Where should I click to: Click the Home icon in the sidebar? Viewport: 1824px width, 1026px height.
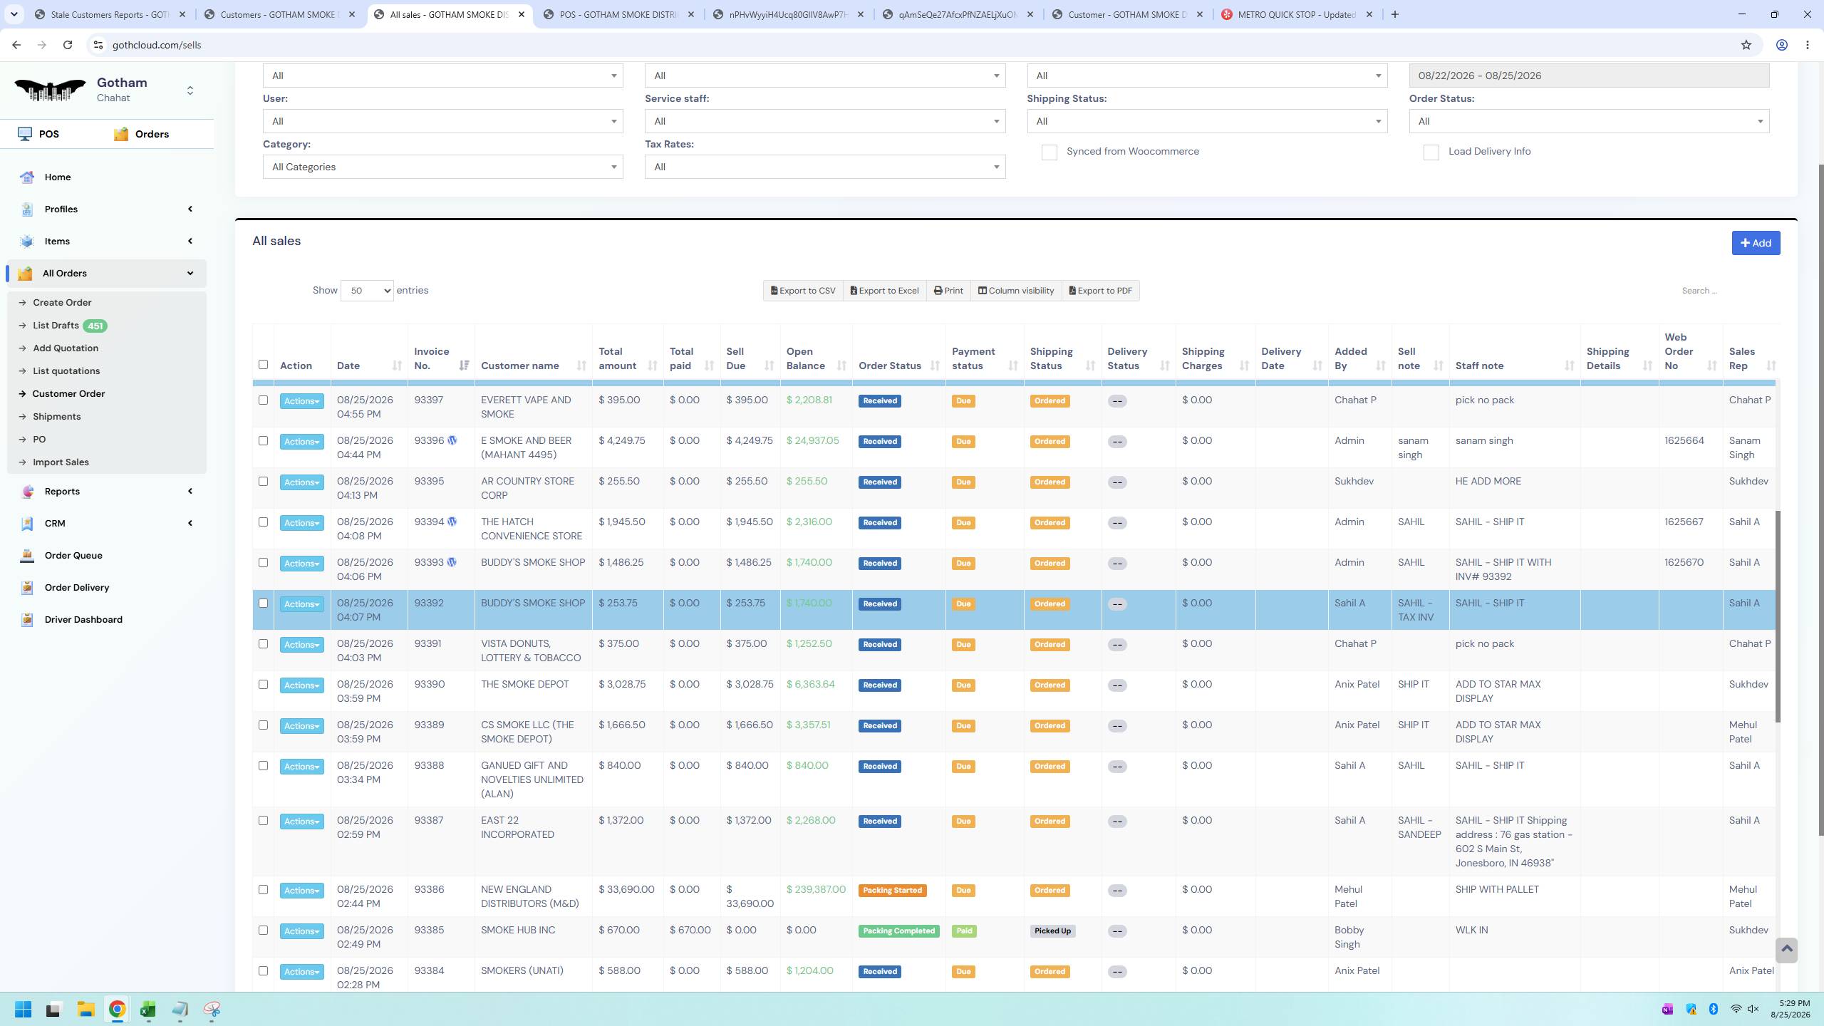27,177
